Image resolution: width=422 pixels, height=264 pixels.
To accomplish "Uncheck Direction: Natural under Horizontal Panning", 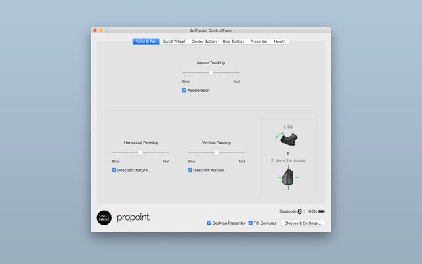I will tap(114, 170).
